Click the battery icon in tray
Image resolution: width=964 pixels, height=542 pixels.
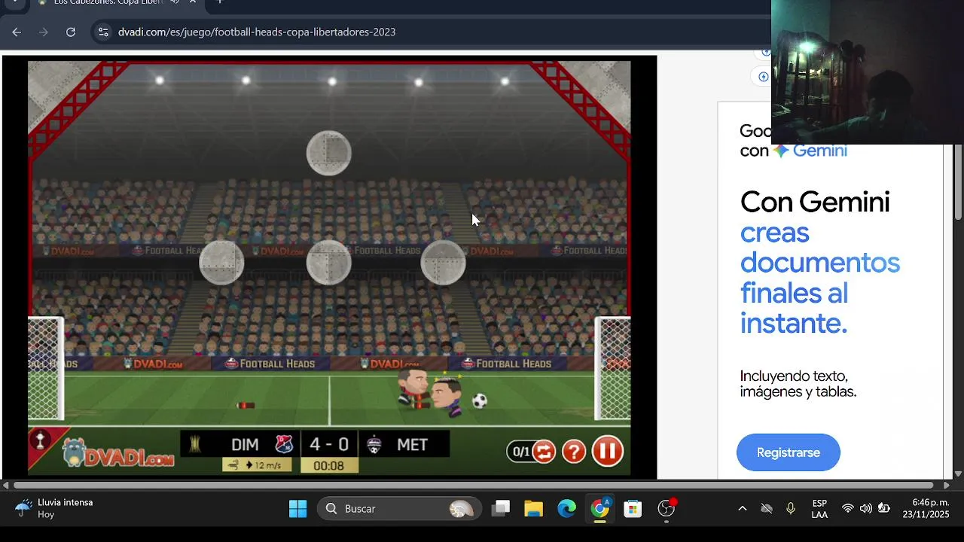coord(884,509)
